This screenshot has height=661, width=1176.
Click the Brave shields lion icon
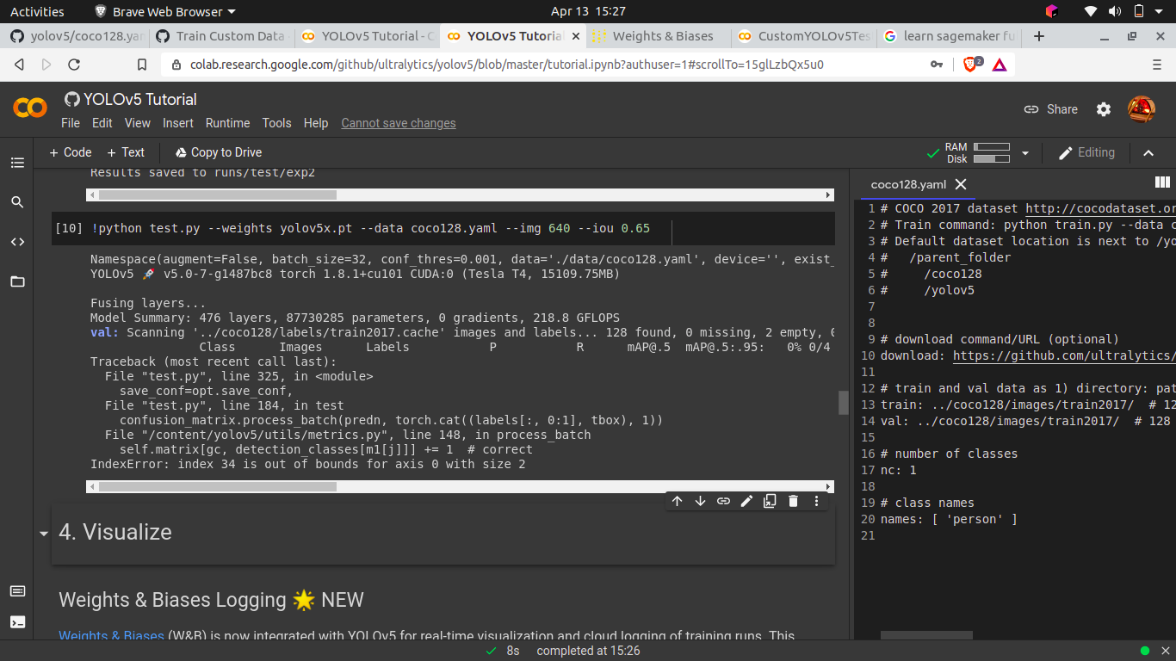(x=972, y=65)
